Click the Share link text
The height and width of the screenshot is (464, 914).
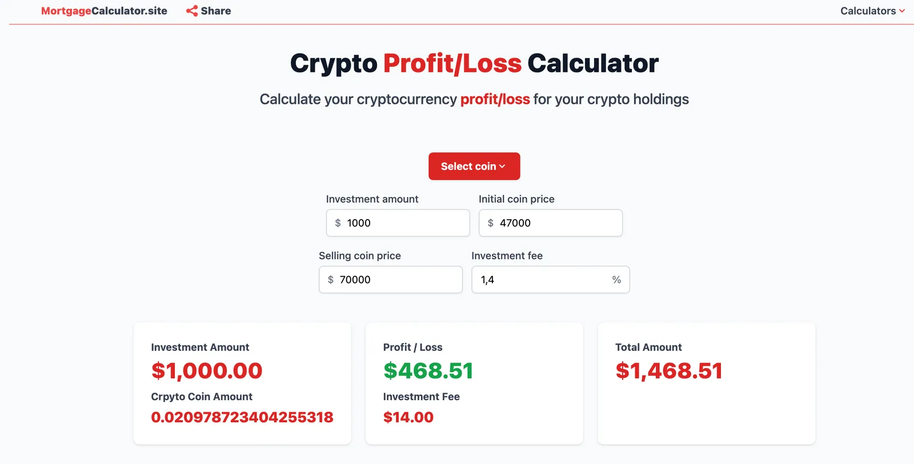pos(216,11)
